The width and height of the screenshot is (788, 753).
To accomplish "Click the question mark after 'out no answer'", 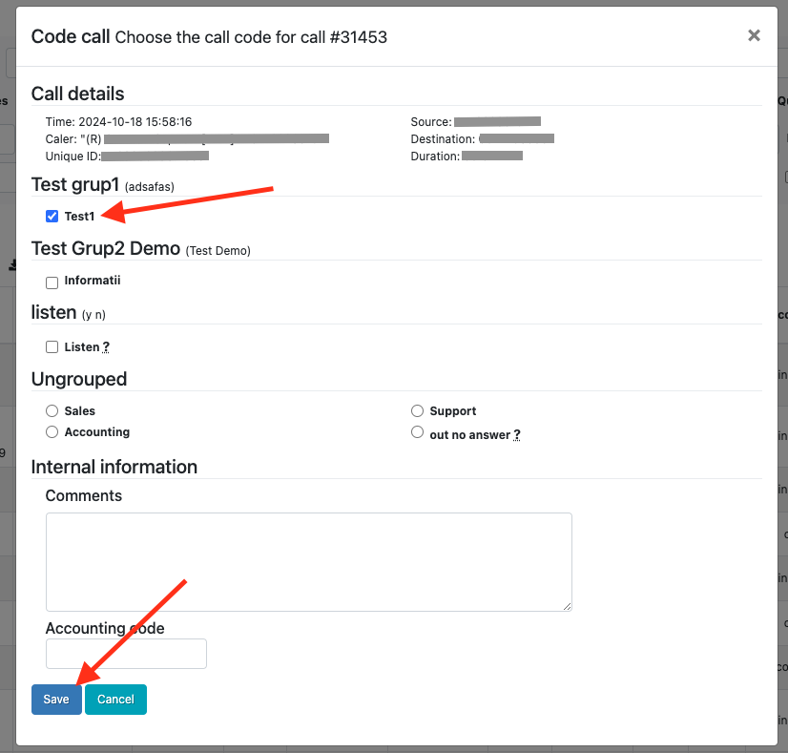I will point(517,435).
